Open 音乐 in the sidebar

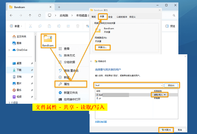(17, 90)
